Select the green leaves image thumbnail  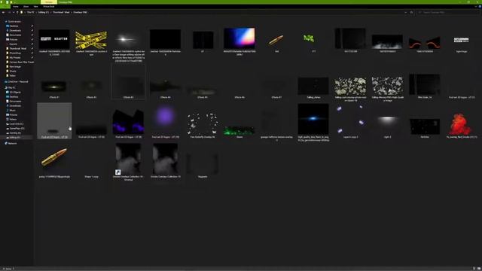click(x=310, y=38)
